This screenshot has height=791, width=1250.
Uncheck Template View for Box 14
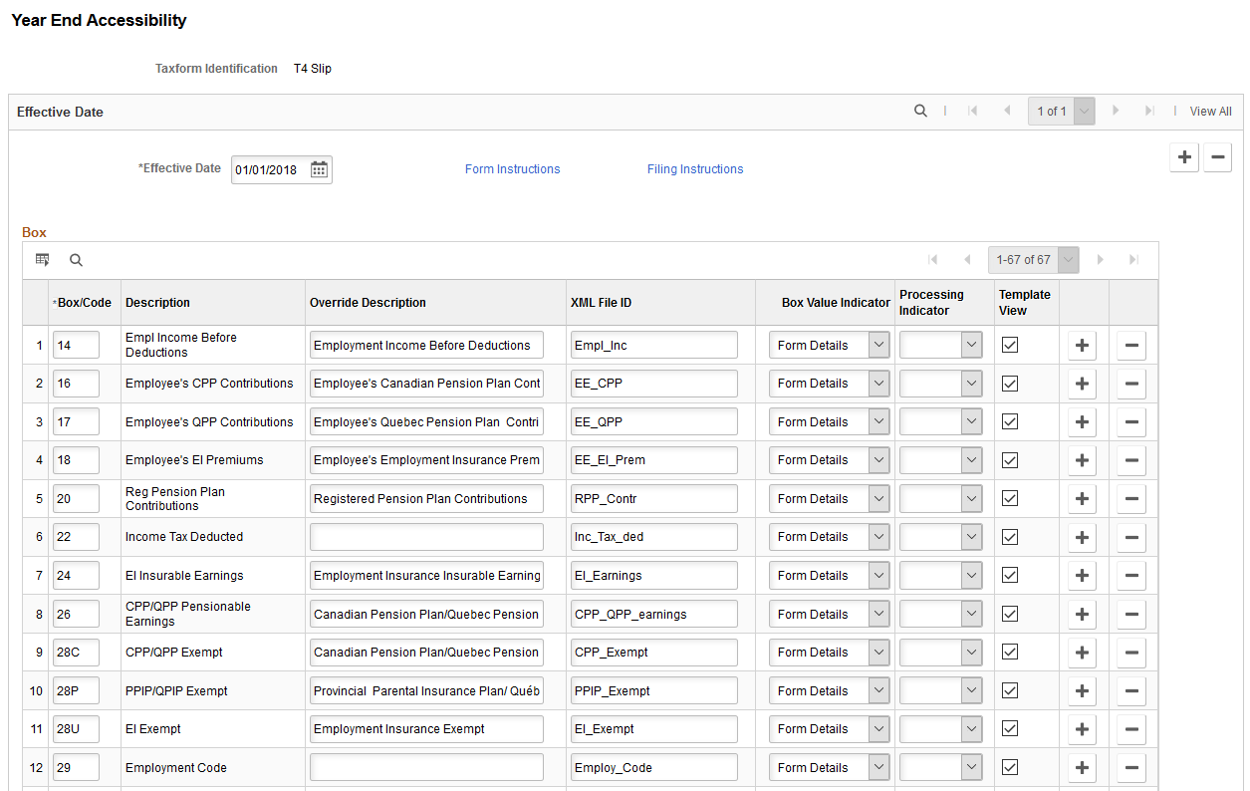tap(1010, 345)
